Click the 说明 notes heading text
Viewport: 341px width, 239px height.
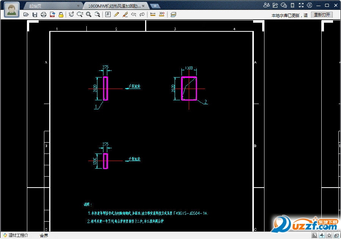(88, 205)
